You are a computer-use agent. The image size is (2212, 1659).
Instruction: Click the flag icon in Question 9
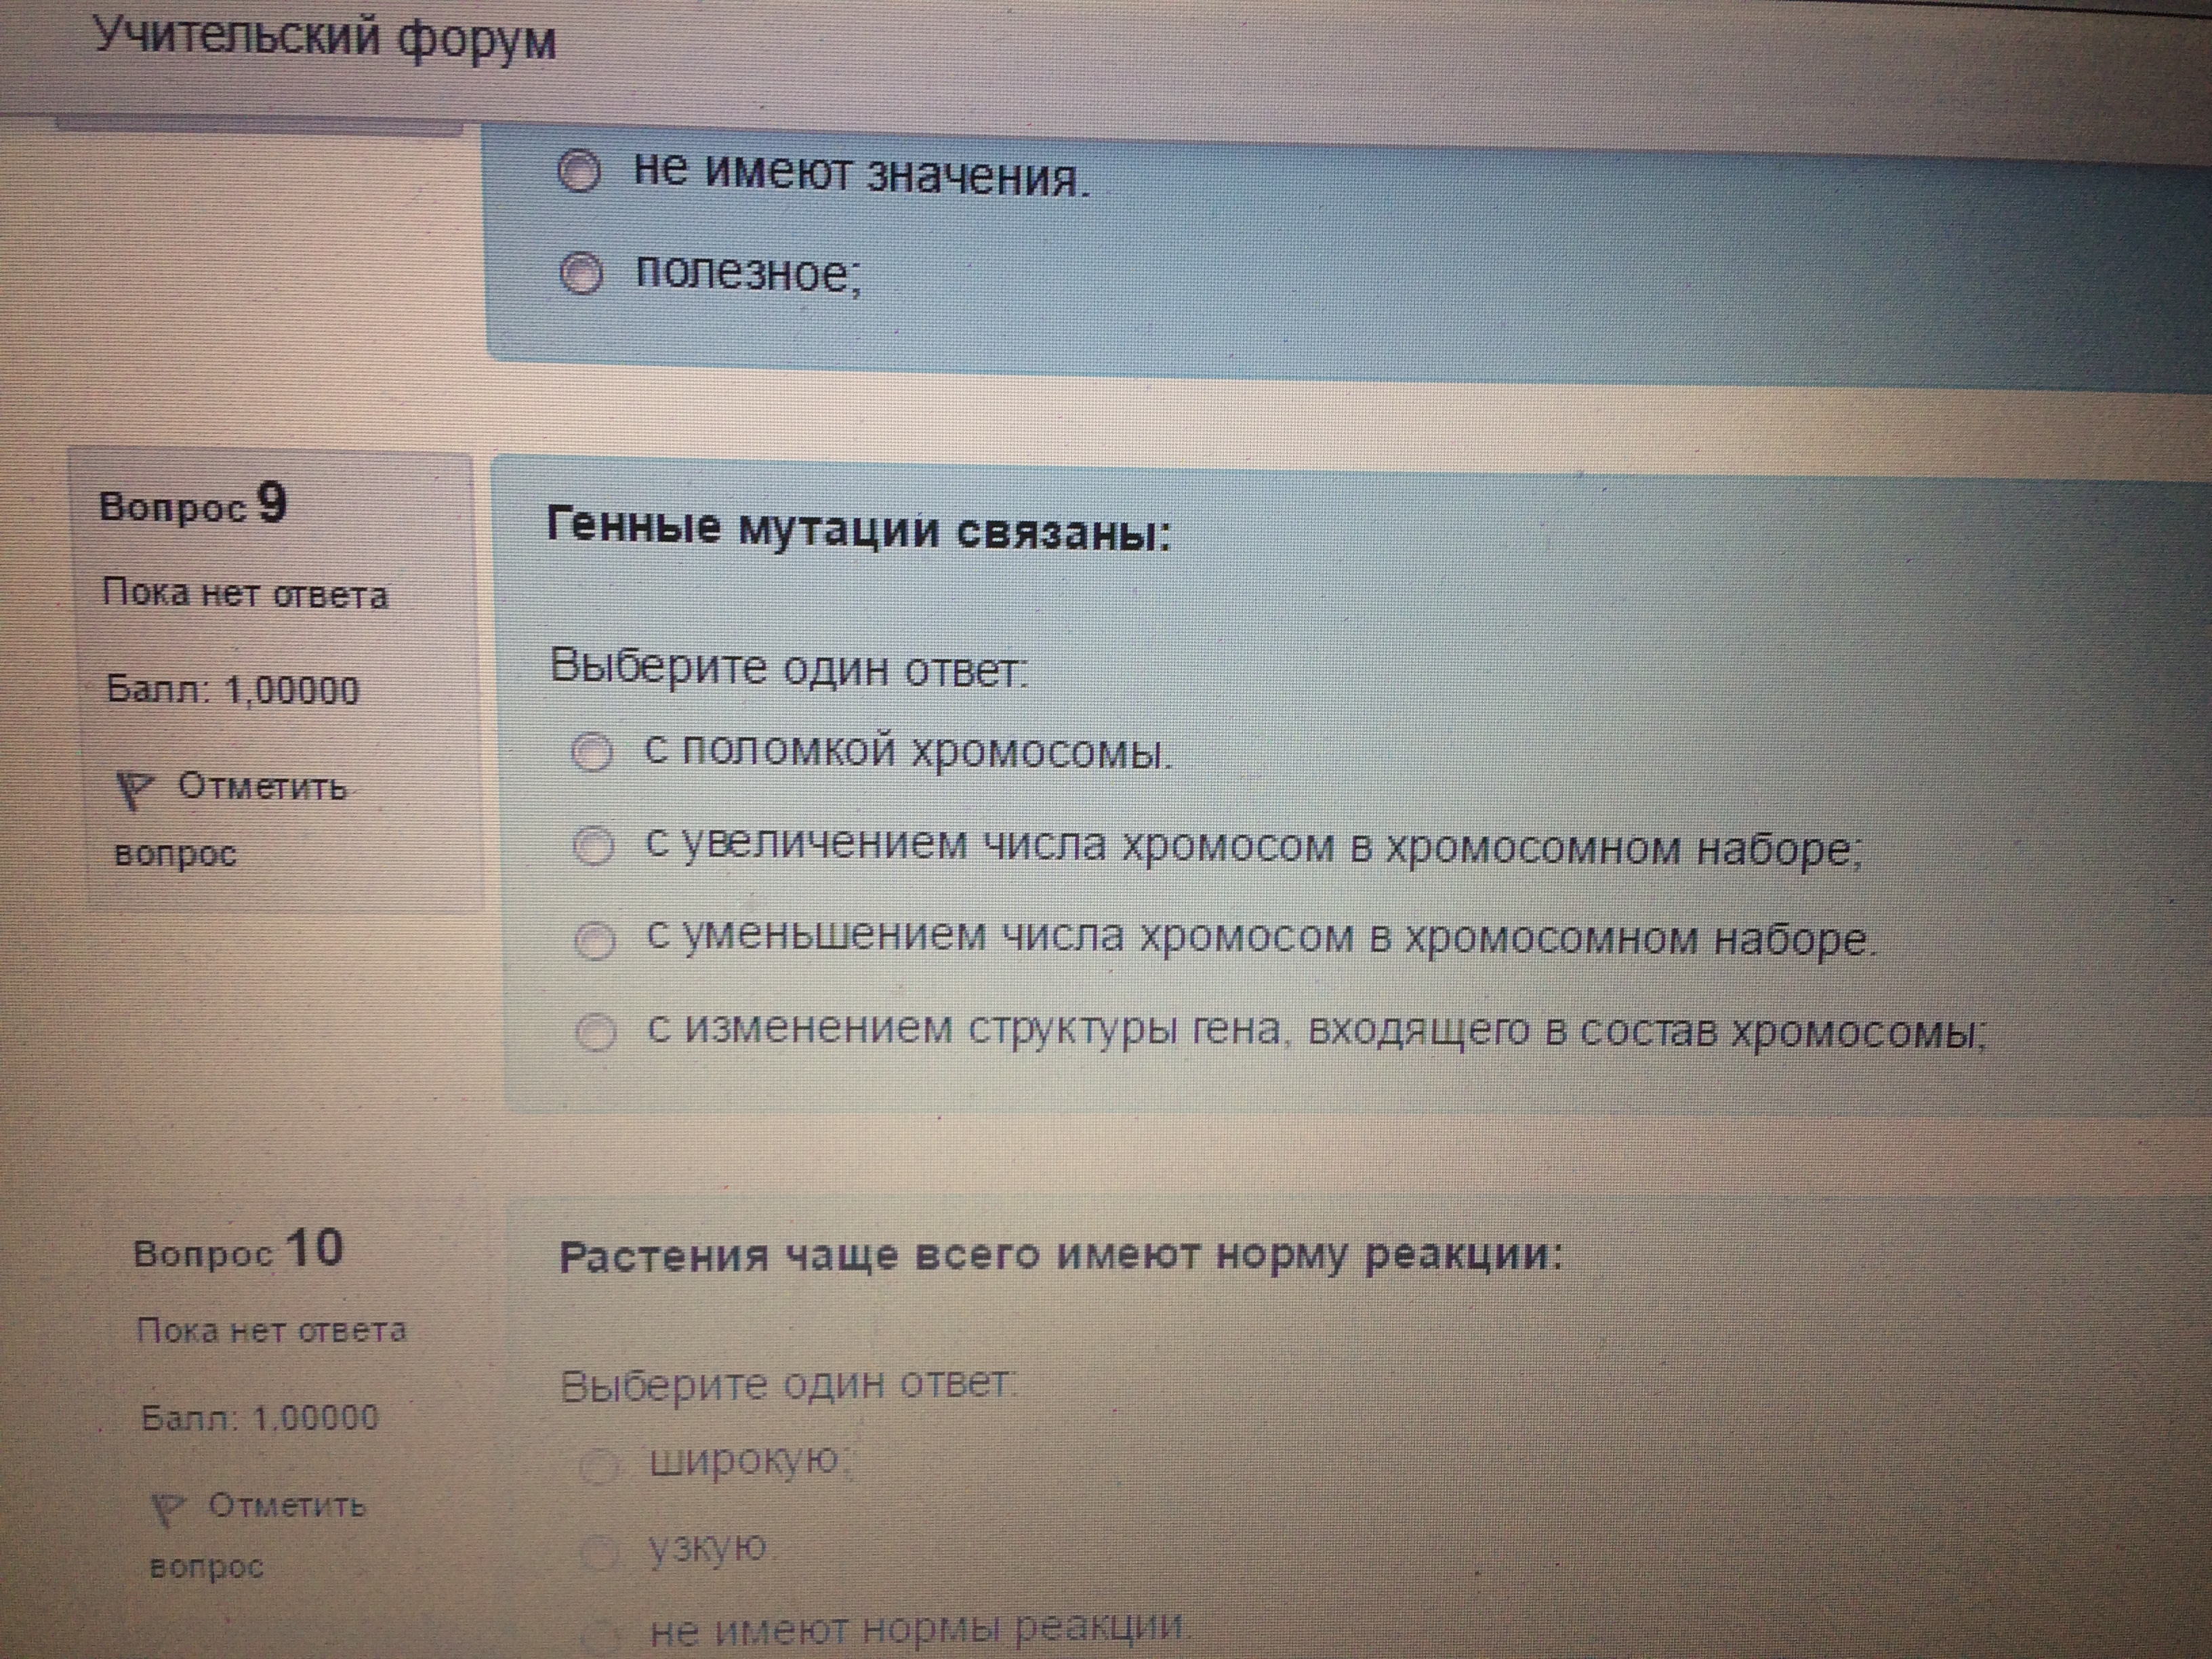point(133,790)
